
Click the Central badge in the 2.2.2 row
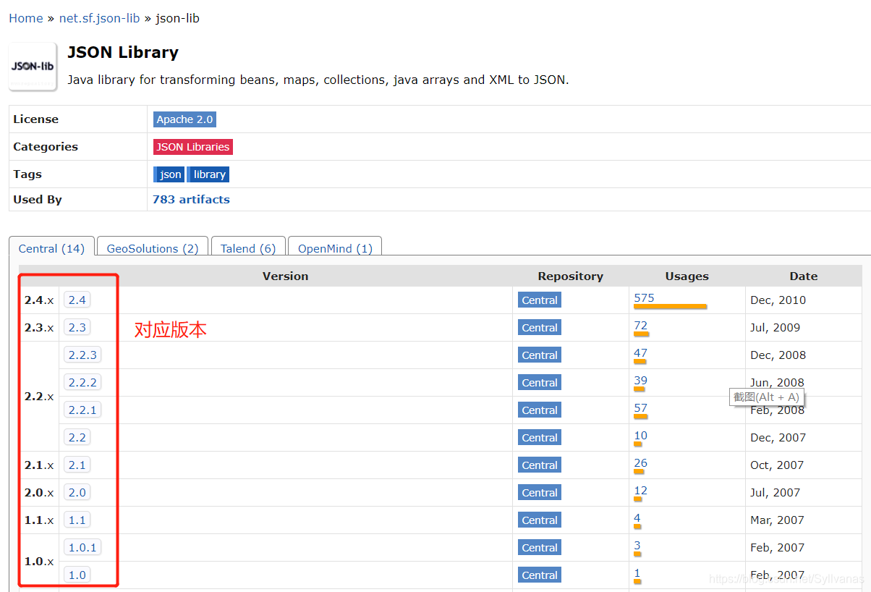(540, 383)
